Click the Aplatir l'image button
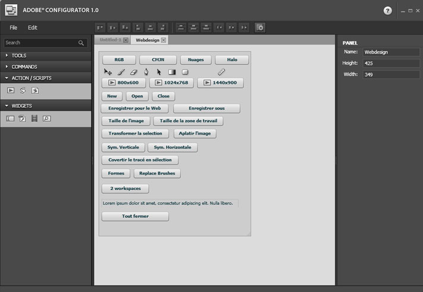 tap(195, 133)
